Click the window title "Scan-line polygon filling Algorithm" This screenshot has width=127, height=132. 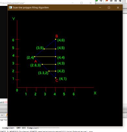pyautogui.click(x=31, y=7)
